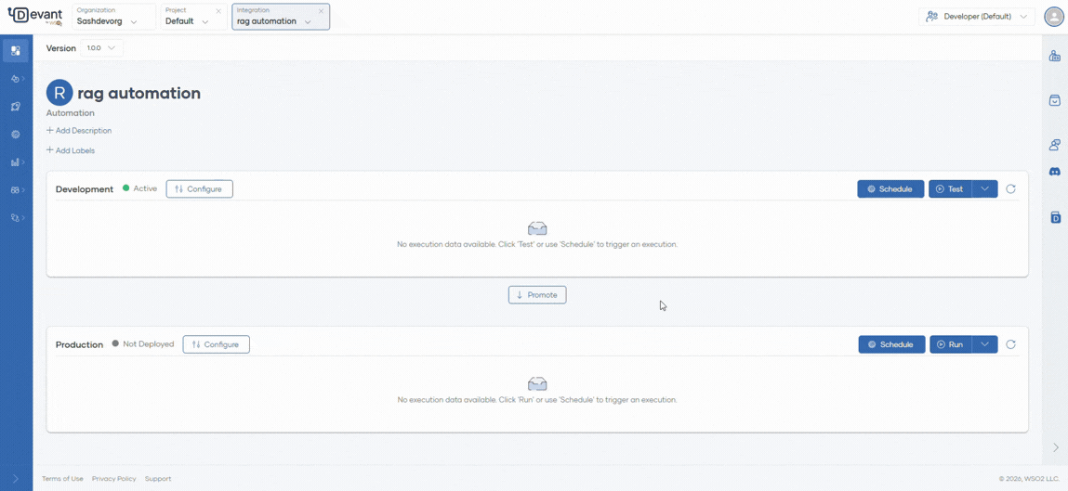Expand the left sidebar with bottom arrow
This screenshot has width=1068, height=491.
16,479
